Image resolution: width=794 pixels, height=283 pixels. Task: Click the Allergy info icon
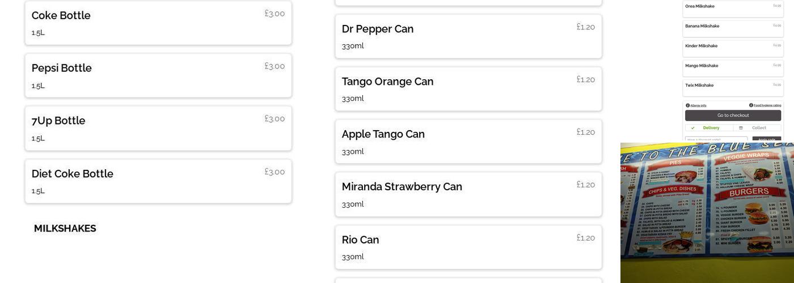point(688,105)
